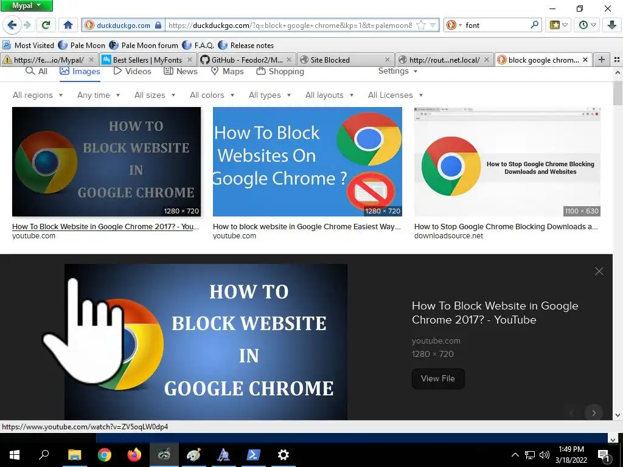Close the 'block google chrom...' tab
623x467 pixels.
click(x=585, y=60)
